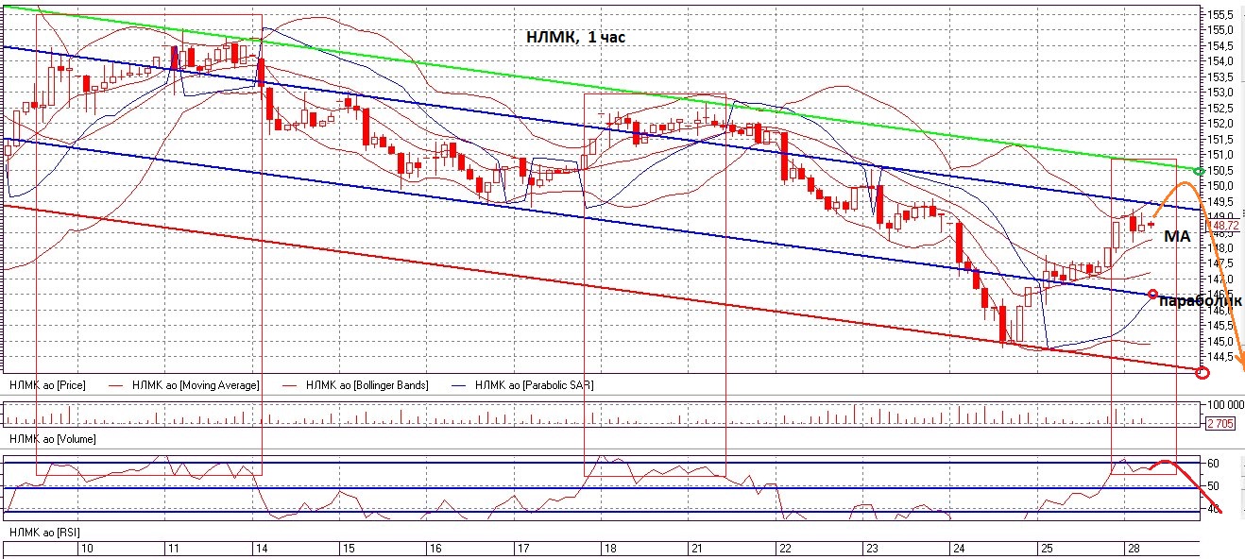Screen dimensions: 1245x559
Task: Click date label 21 on time axis
Action: pos(696,548)
